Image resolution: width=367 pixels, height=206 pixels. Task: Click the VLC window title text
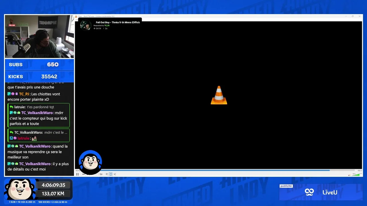tap(96, 16)
